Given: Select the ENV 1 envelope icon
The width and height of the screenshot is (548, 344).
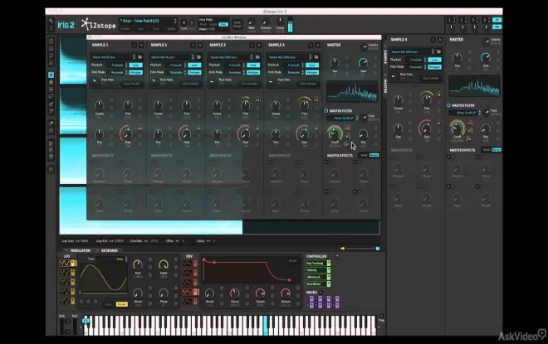Looking at the screenshot, I should point(188,264).
